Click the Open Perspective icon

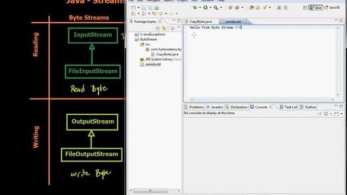tap(305, 8)
